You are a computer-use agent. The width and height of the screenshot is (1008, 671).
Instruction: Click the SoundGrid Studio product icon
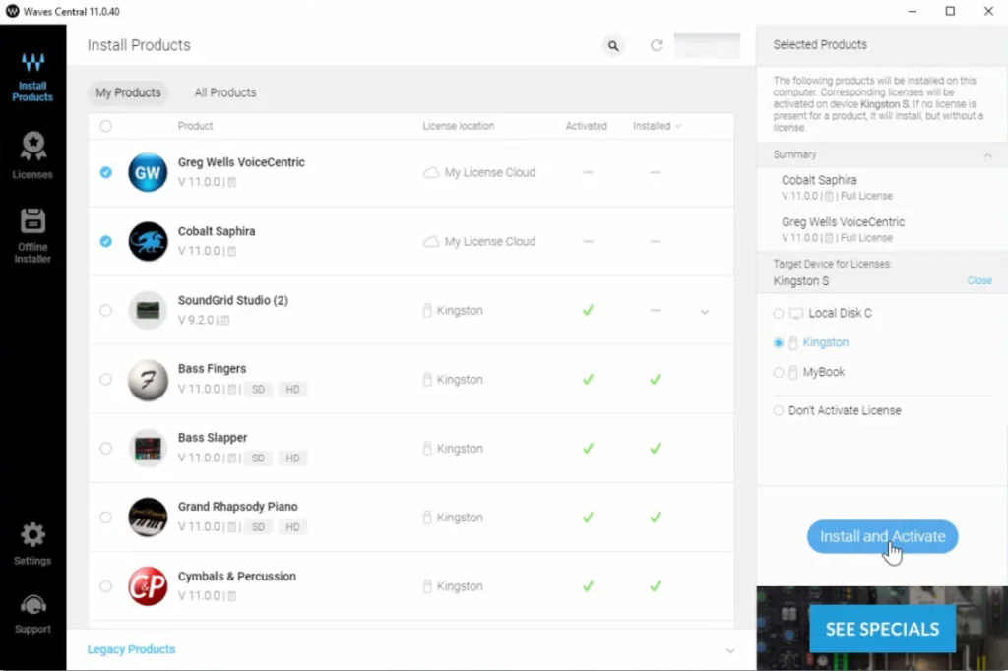click(148, 311)
